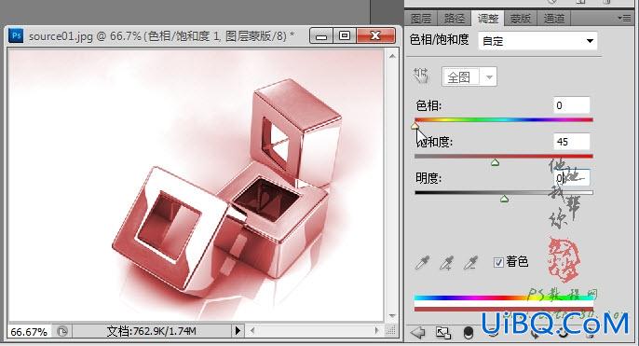The height and width of the screenshot is (346, 639).
Task: Click the horizontal scrollbar right arrow
Action: pos(377,330)
